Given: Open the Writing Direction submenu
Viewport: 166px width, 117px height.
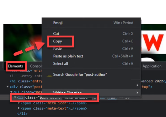Looking at the screenshot, I should pyautogui.click(x=91, y=93).
